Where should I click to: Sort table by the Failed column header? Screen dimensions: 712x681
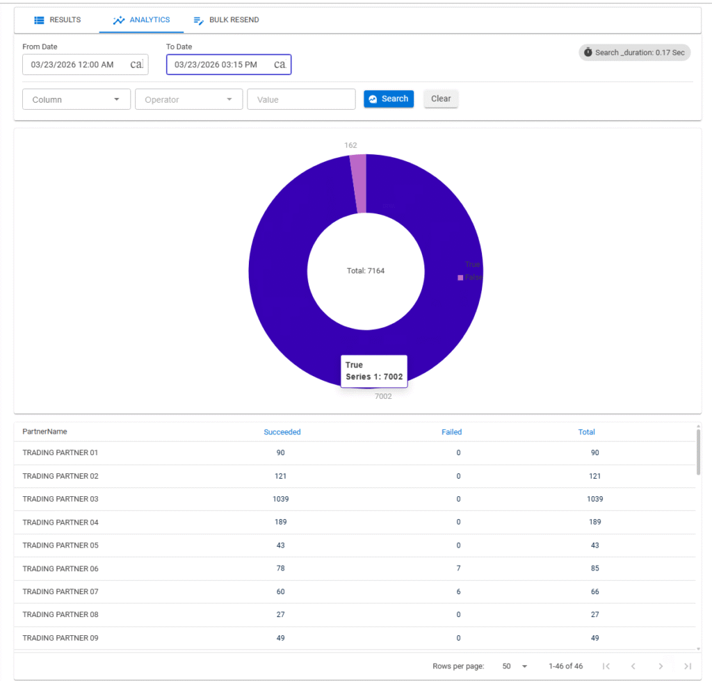point(451,432)
